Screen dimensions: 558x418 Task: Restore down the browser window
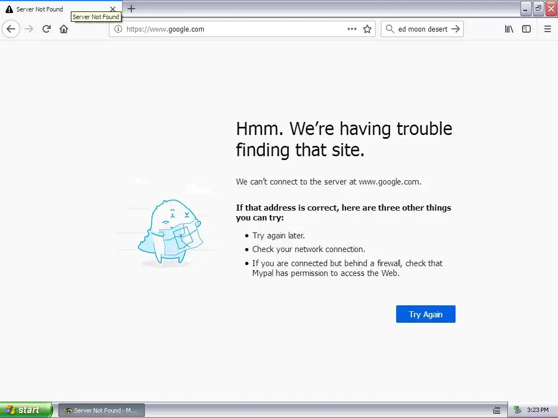pyautogui.click(x=538, y=9)
